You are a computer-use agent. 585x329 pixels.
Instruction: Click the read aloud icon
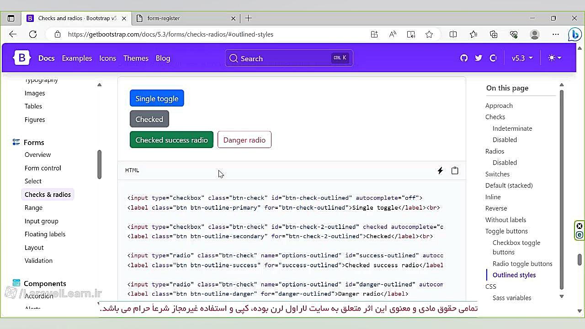(393, 34)
